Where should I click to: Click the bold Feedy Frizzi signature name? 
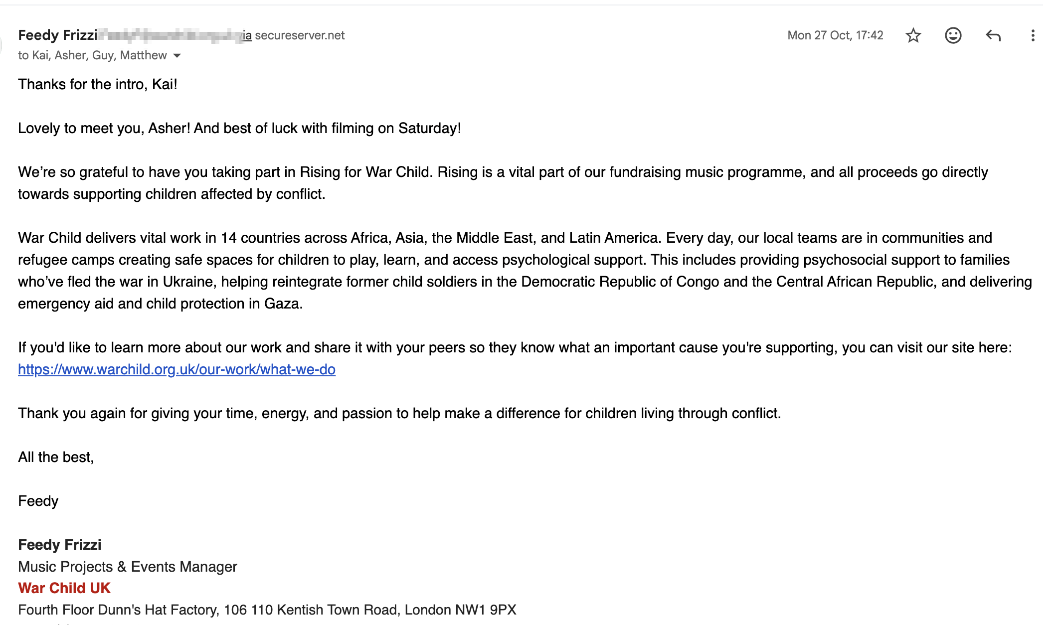pyautogui.click(x=60, y=545)
